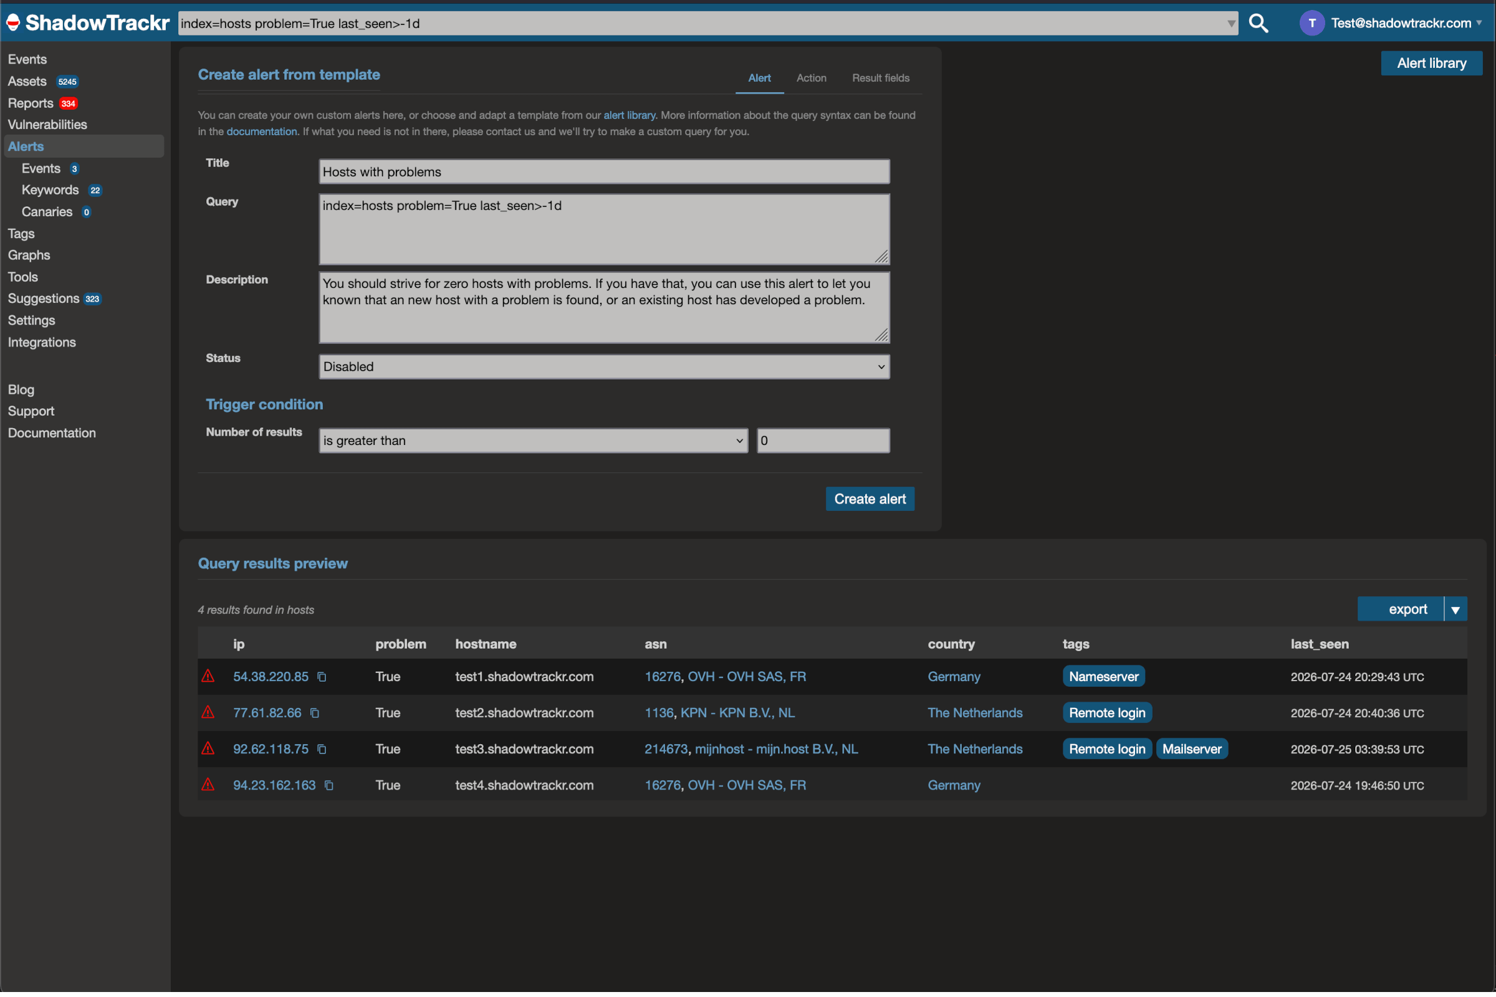Focus the Title input field
This screenshot has height=997, width=1496.
coord(604,172)
